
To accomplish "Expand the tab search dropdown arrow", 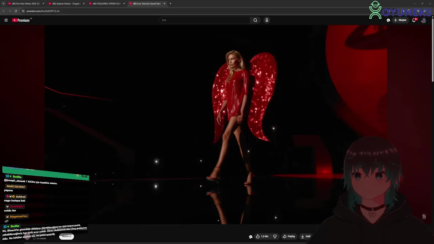I will 3,4.
